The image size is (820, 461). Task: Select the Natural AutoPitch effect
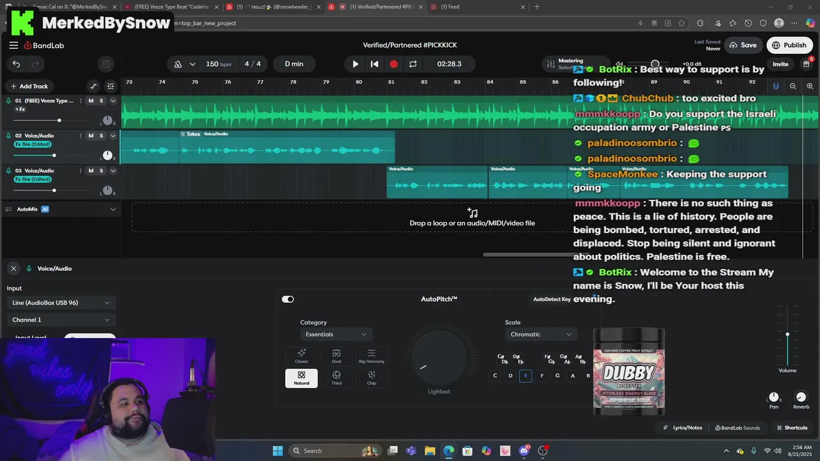click(302, 378)
